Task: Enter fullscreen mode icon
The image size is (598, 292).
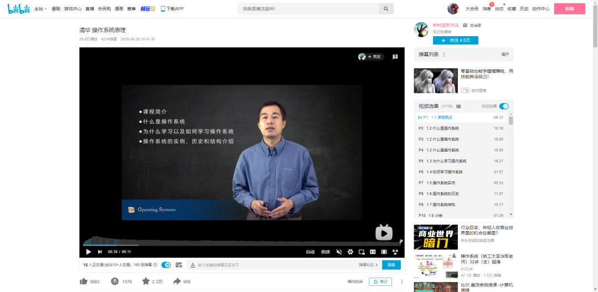Action: (x=395, y=252)
